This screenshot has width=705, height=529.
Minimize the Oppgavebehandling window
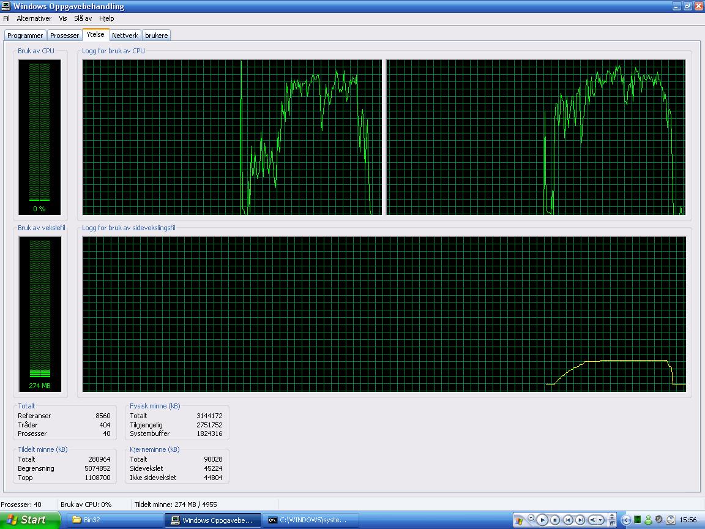click(677, 6)
